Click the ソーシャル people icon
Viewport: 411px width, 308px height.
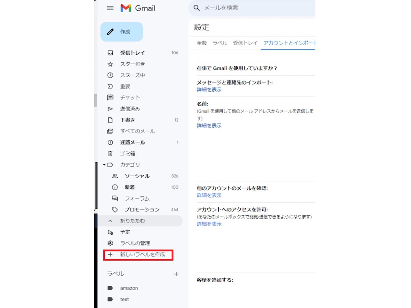point(115,176)
